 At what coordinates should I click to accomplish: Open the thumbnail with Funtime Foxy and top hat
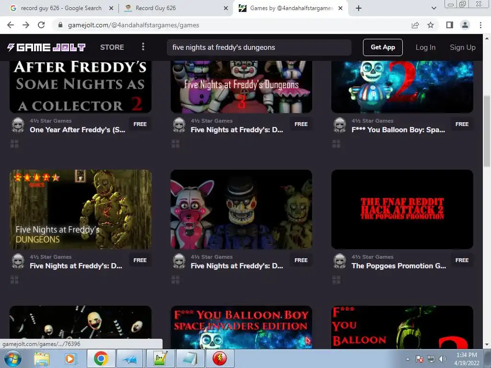(x=241, y=209)
